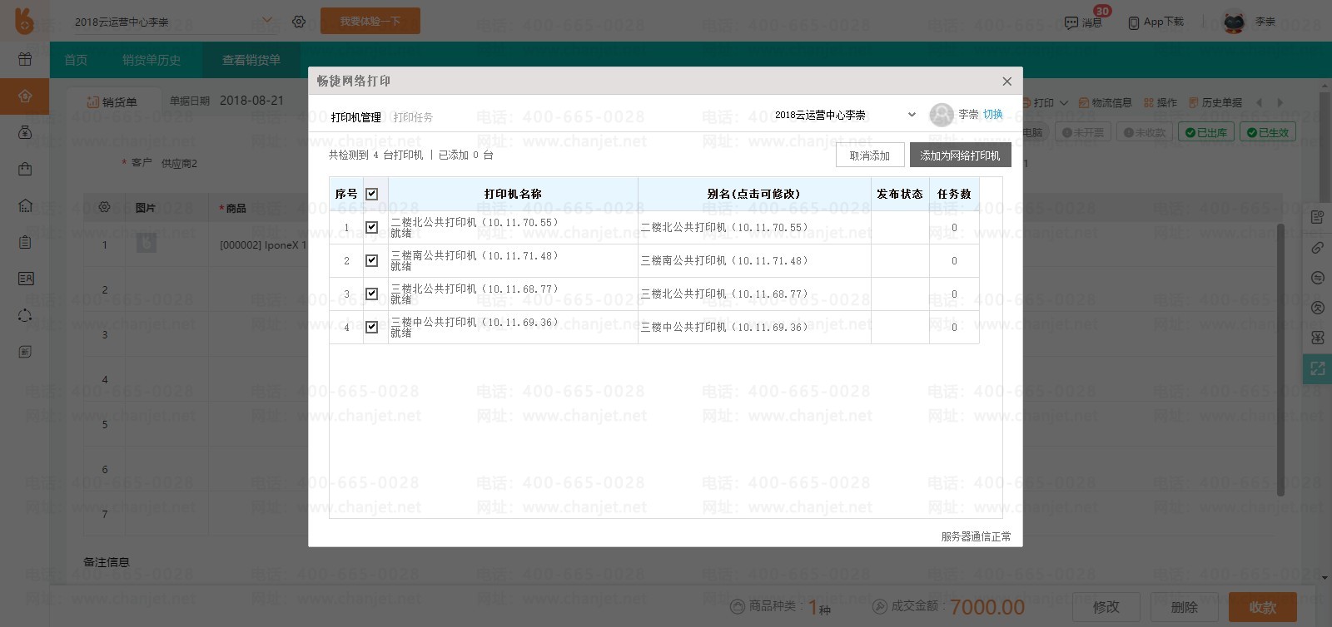Open the attachment link icon in right sidebar
Screen dimensions: 1332x627
tap(1317, 247)
